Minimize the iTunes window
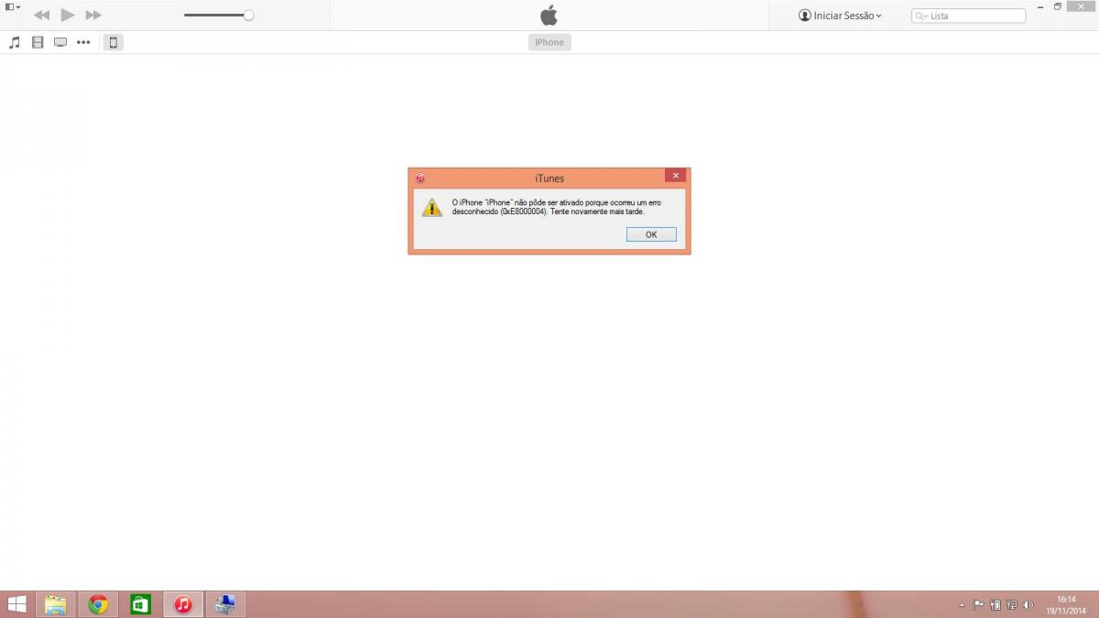This screenshot has height=618, width=1099. (1039, 6)
